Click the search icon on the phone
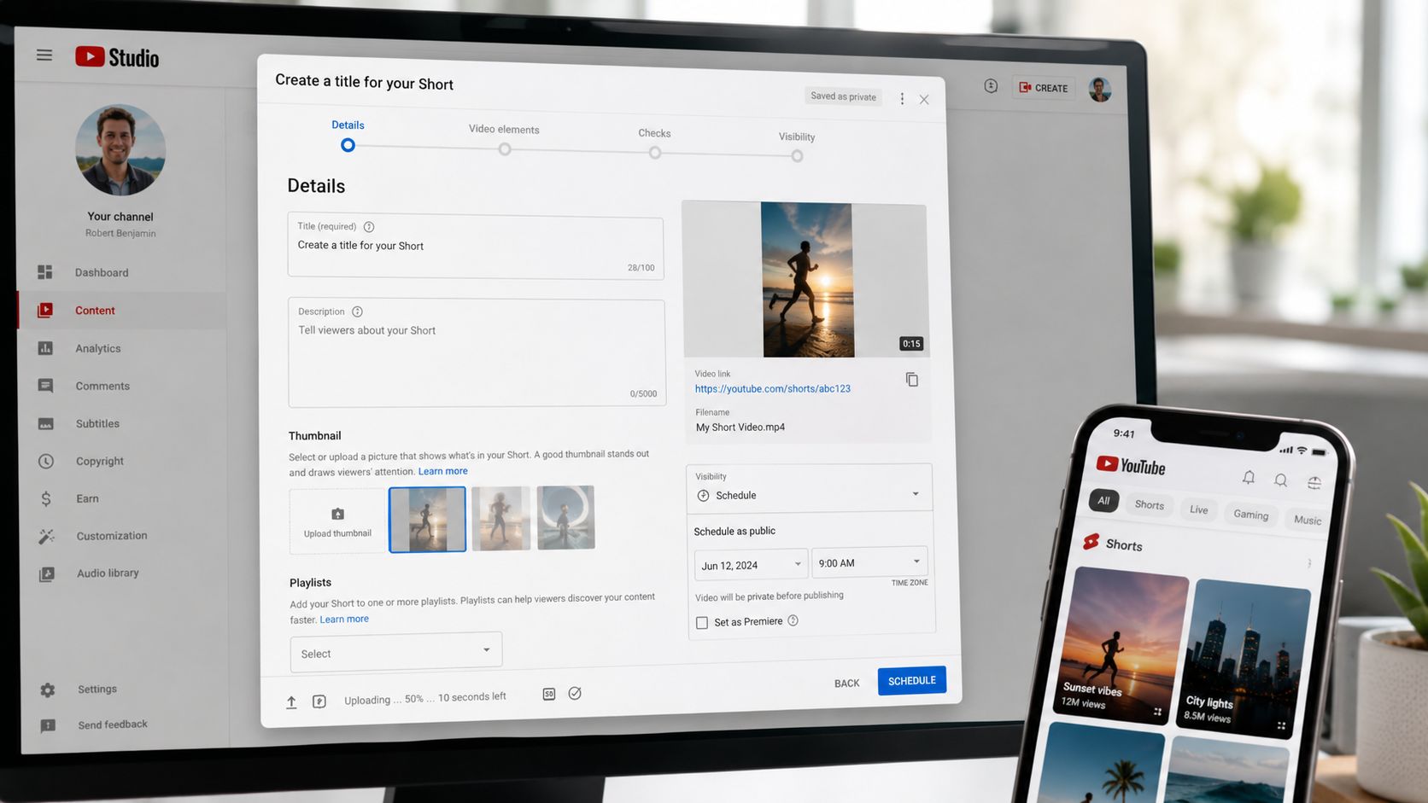This screenshot has height=803, width=1428. click(1280, 480)
